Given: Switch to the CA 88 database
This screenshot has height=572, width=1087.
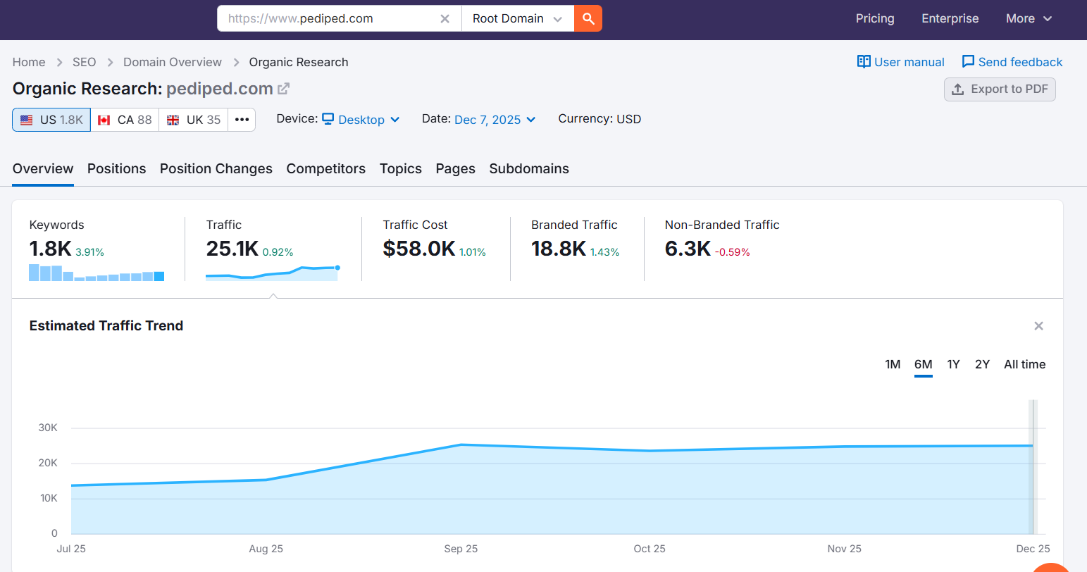Looking at the screenshot, I should 125,120.
